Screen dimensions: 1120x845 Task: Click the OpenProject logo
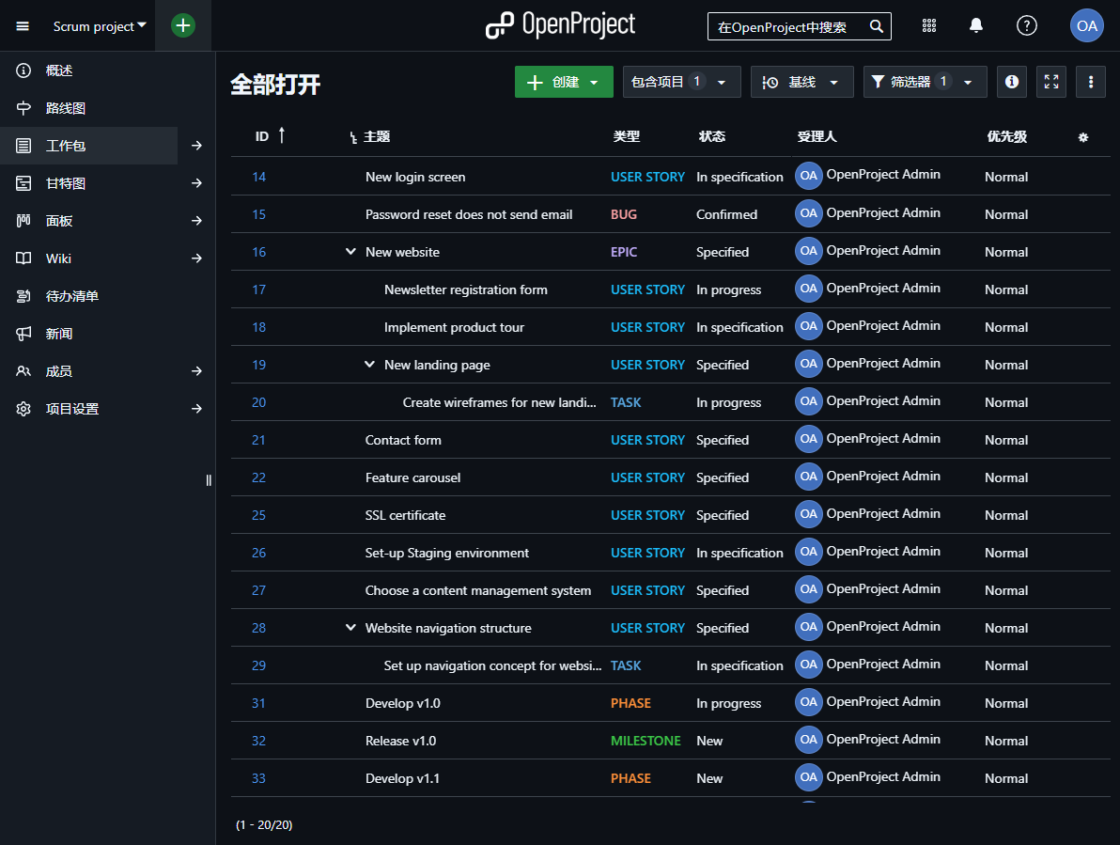[560, 25]
